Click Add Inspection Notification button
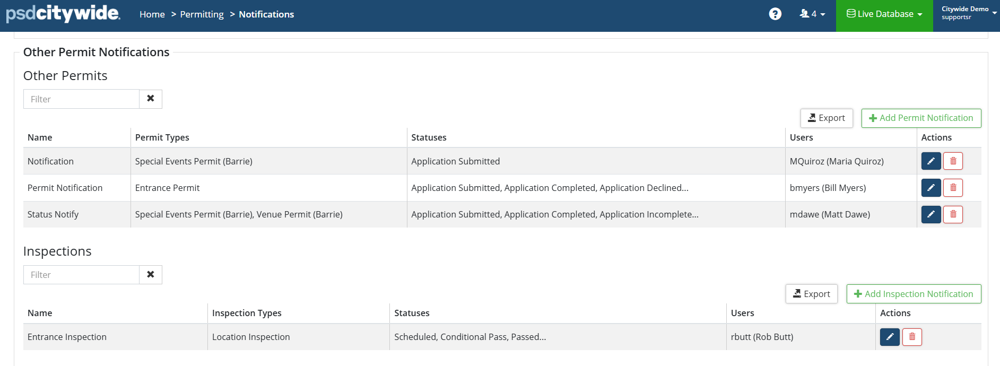This screenshot has width=1000, height=366. pos(914,294)
